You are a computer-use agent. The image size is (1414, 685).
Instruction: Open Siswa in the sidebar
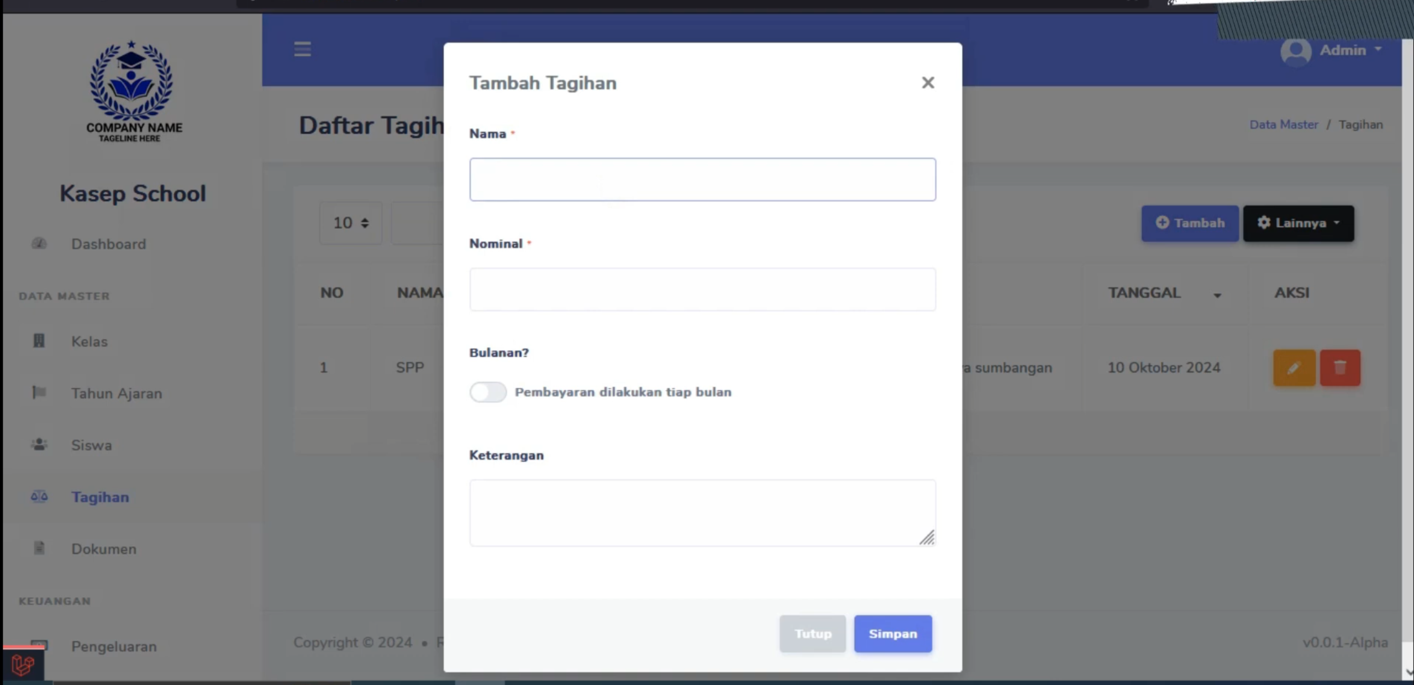[x=91, y=445]
